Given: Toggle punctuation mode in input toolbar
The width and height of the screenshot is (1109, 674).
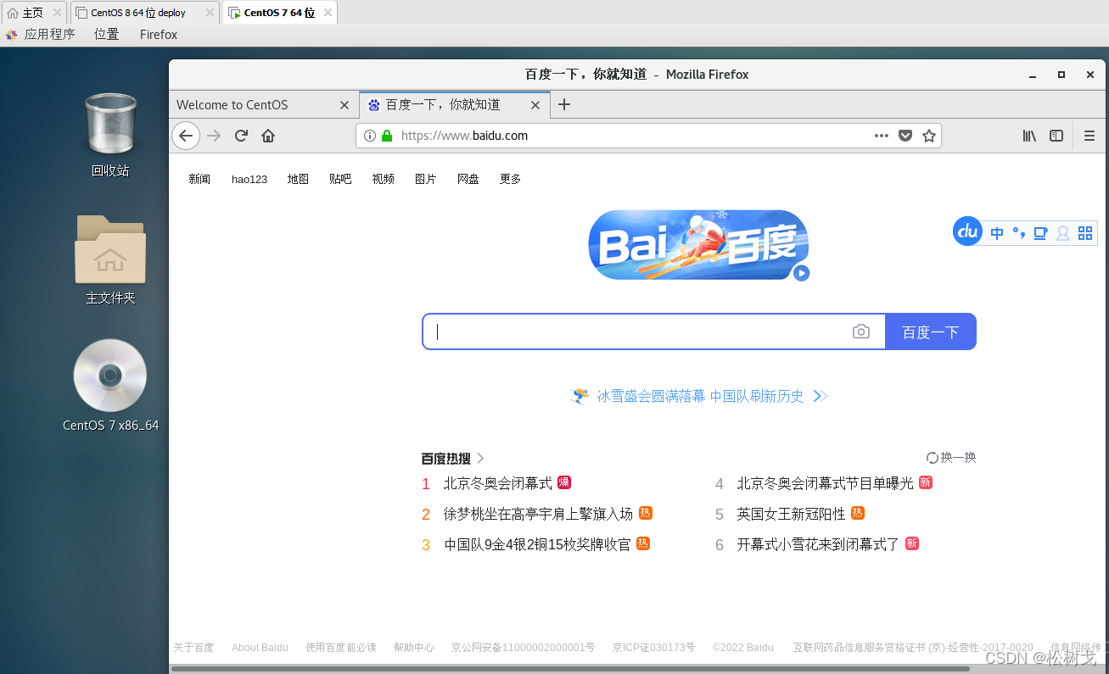Looking at the screenshot, I should tap(1019, 233).
